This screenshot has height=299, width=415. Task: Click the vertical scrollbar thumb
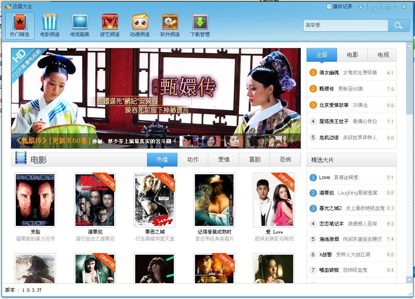(409, 82)
